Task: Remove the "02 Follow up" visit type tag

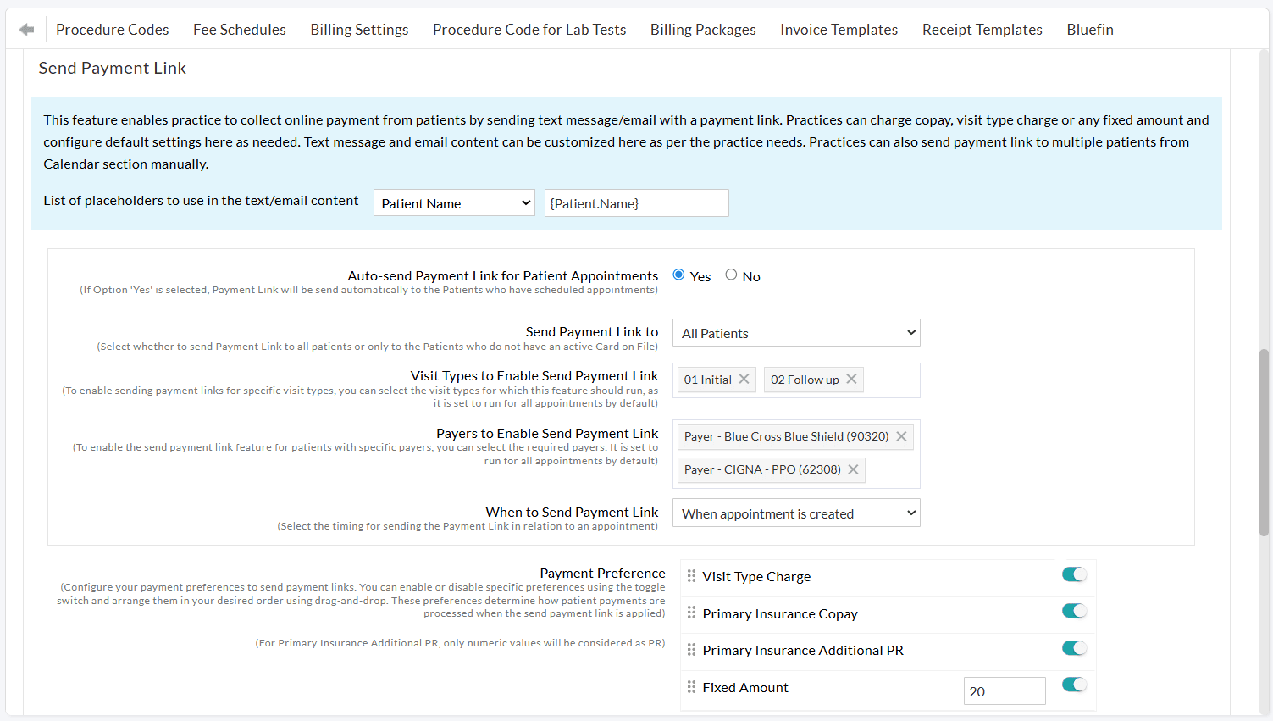Action: click(x=851, y=380)
